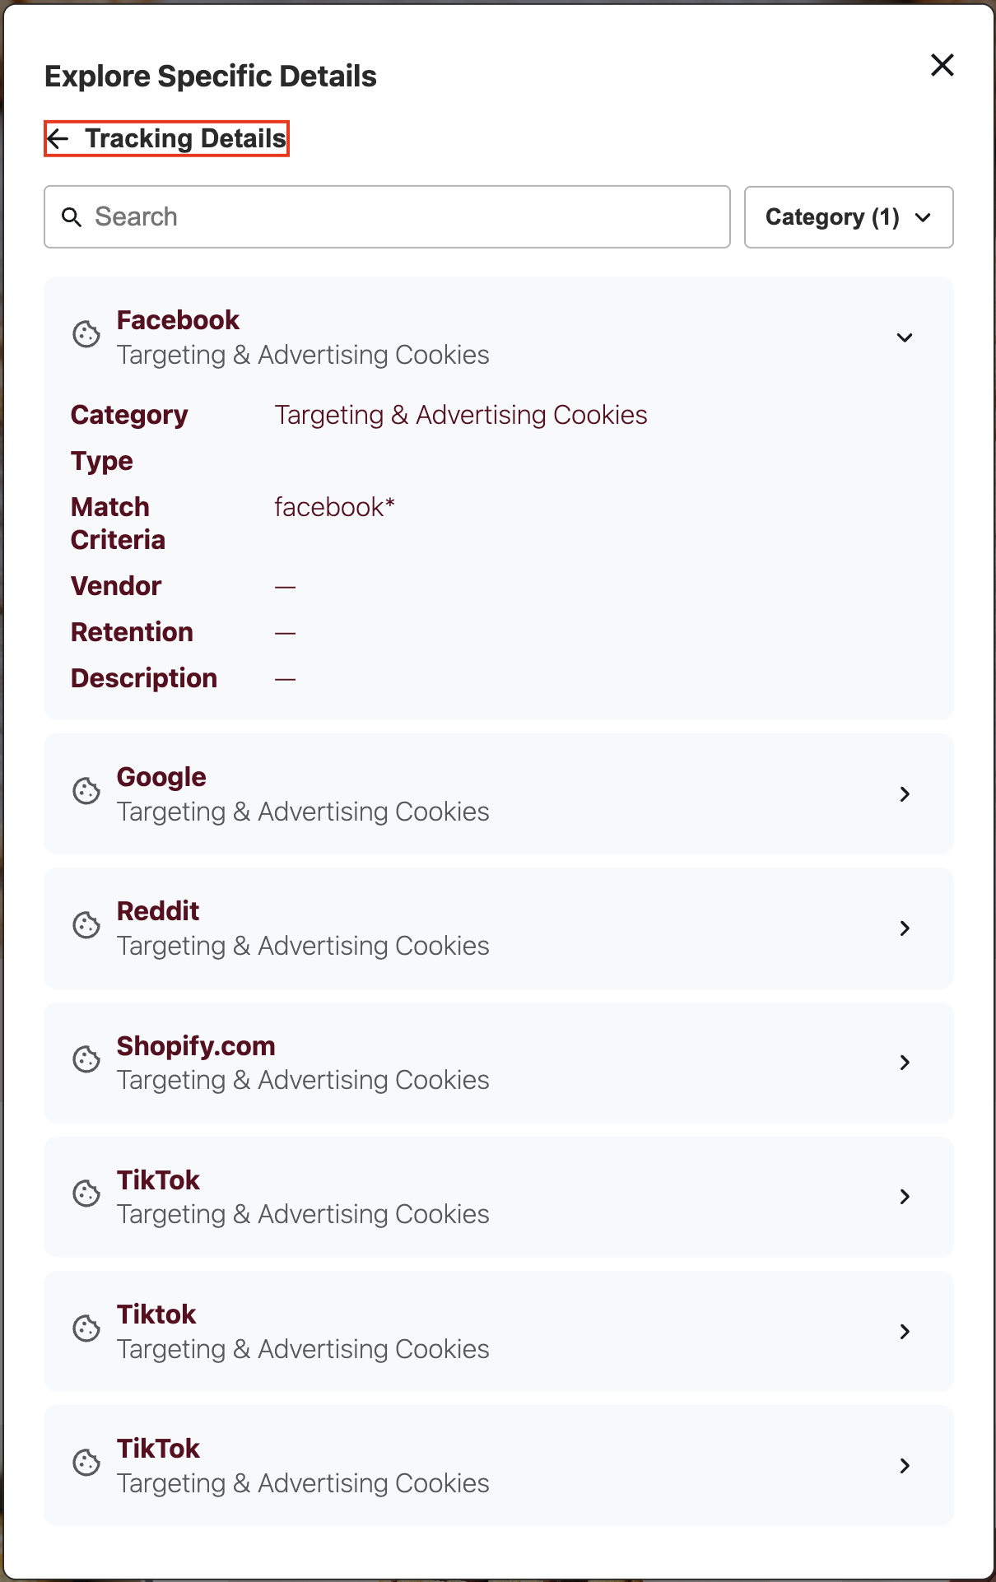Viewport: 996px width, 1582px height.
Task: Click the cookie icon beside the last TikTok entry
Action: 86,1463
